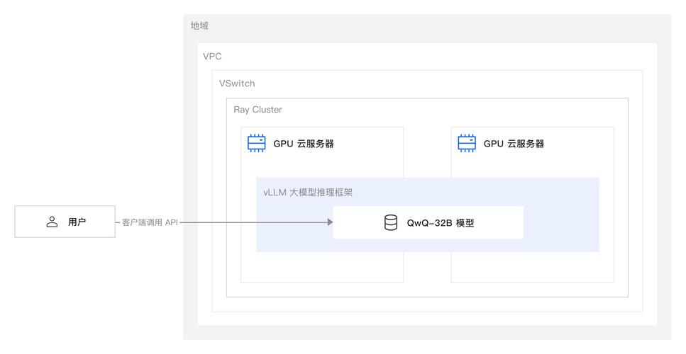Click the 地域 region label

pos(199,25)
